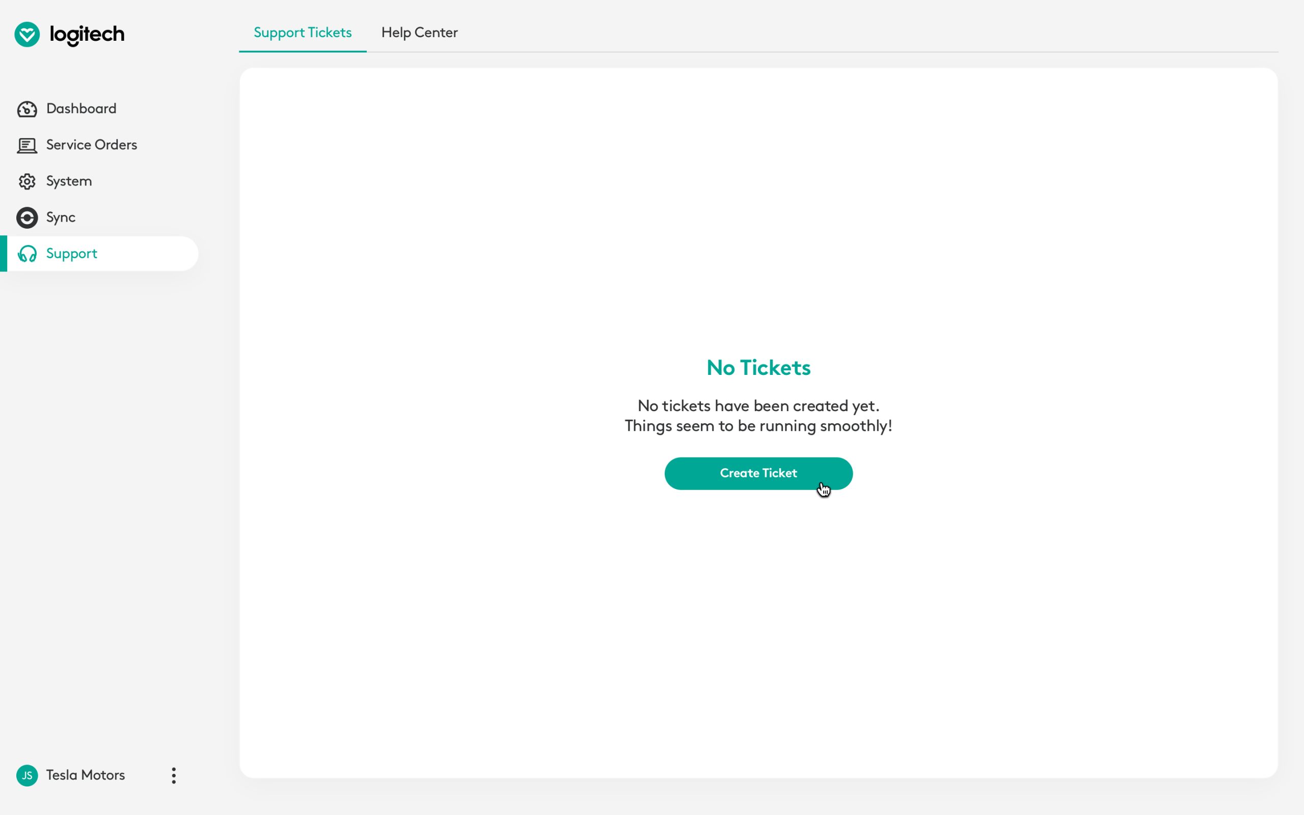Click the Sync circular icon
The width and height of the screenshot is (1304, 815).
click(x=27, y=218)
